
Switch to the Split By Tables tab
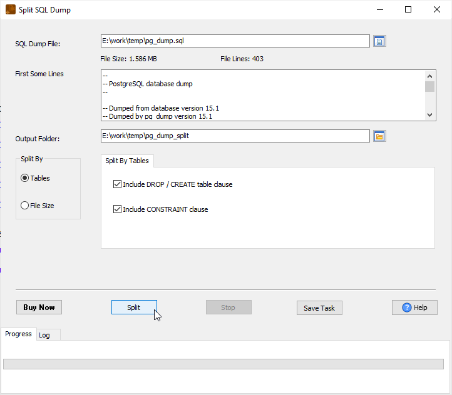click(127, 161)
